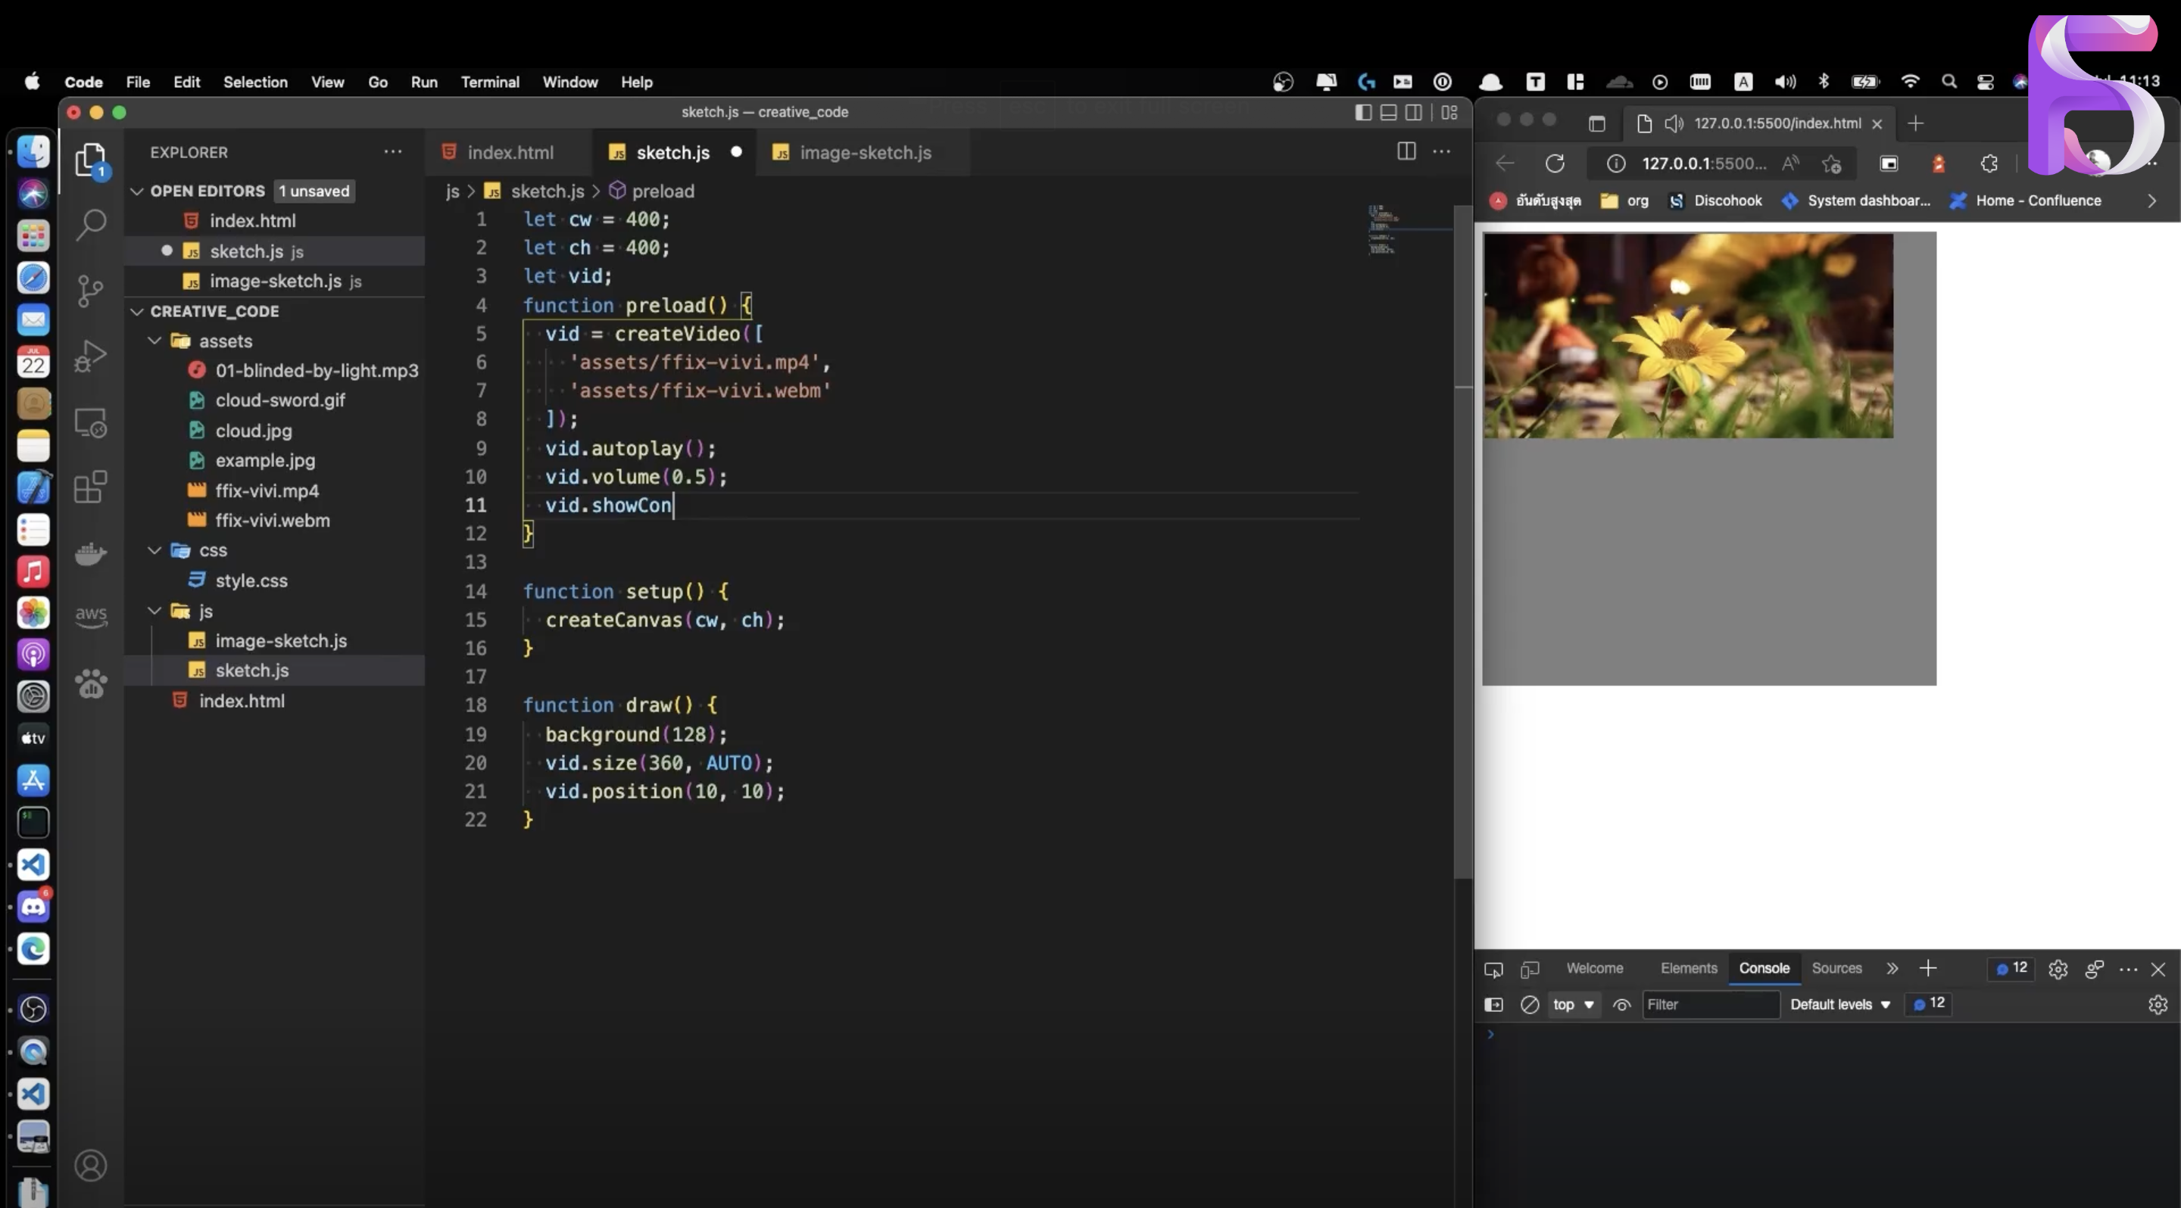Open Run and Debug view

90,356
